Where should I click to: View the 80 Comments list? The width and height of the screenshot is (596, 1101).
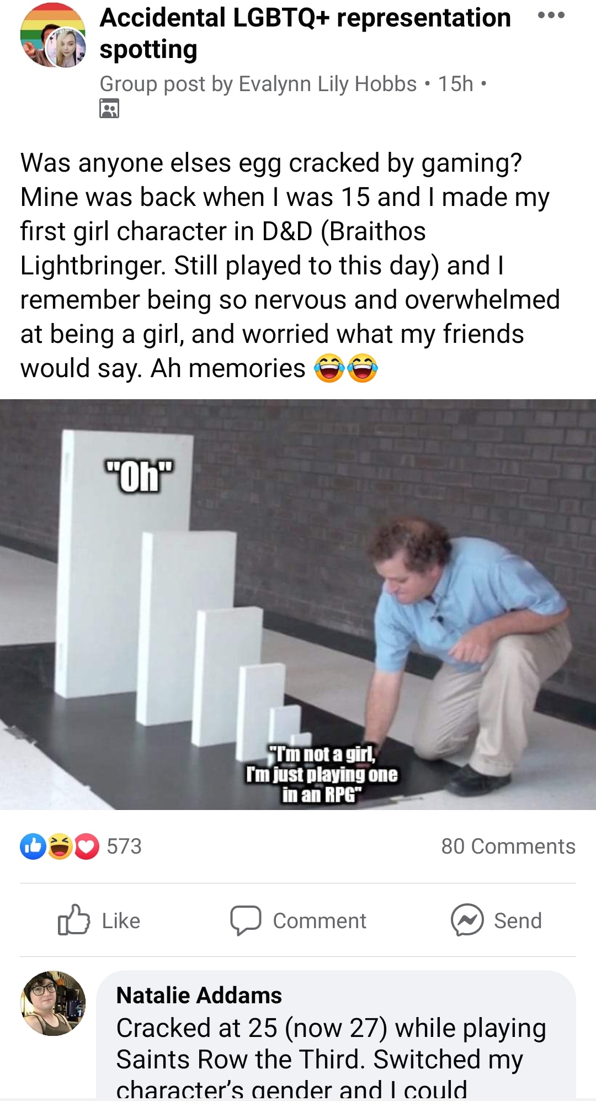pos(508,846)
